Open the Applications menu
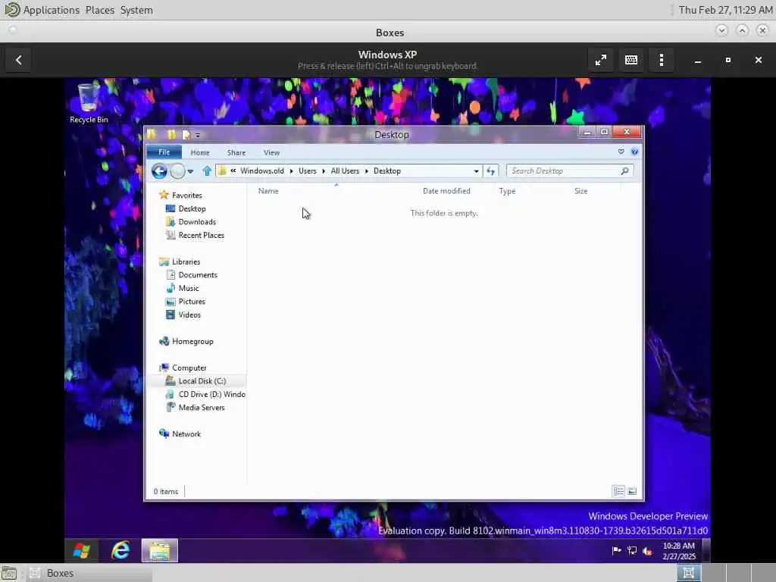 click(52, 10)
